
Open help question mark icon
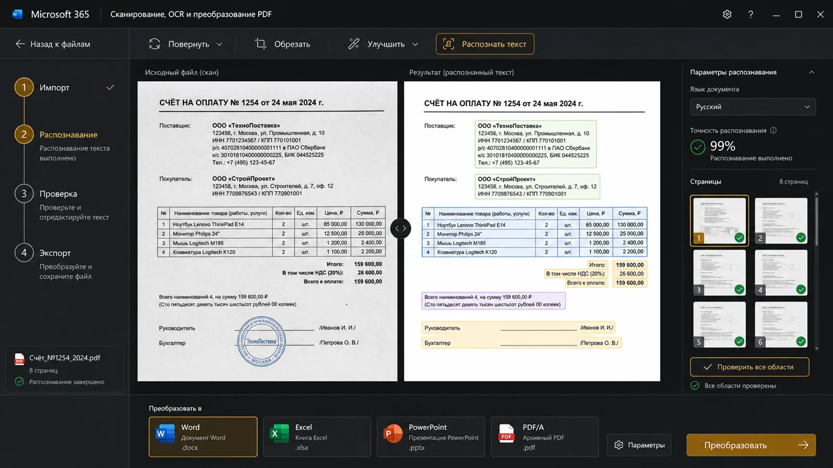(x=751, y=14)
